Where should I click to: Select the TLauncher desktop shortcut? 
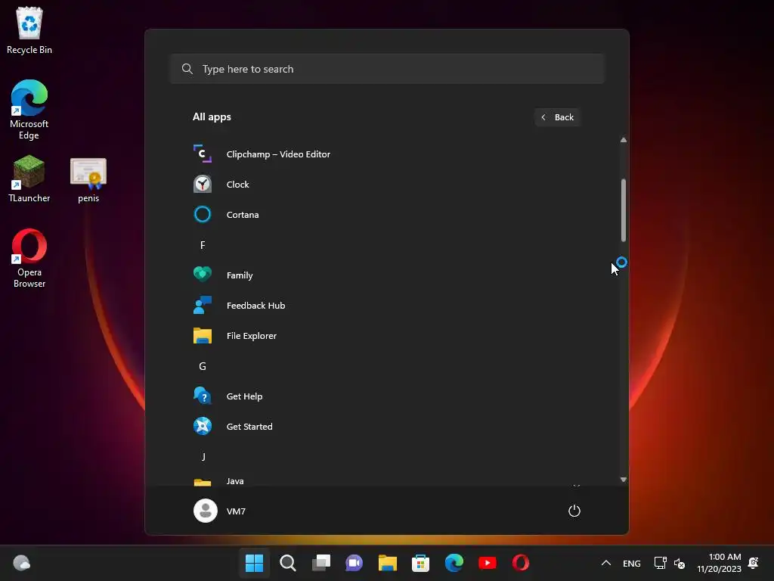coord(29,179)
